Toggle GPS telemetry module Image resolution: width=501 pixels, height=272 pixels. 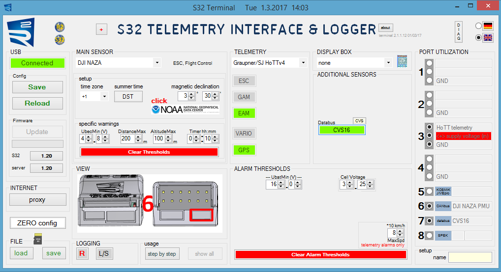pyautogui.click(x=244, y=150)
